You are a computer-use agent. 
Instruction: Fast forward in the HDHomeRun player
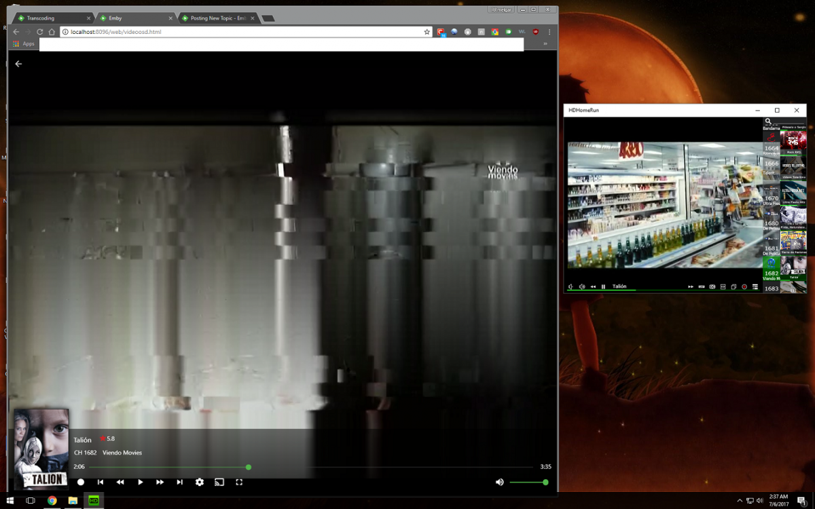coord(691,286)
